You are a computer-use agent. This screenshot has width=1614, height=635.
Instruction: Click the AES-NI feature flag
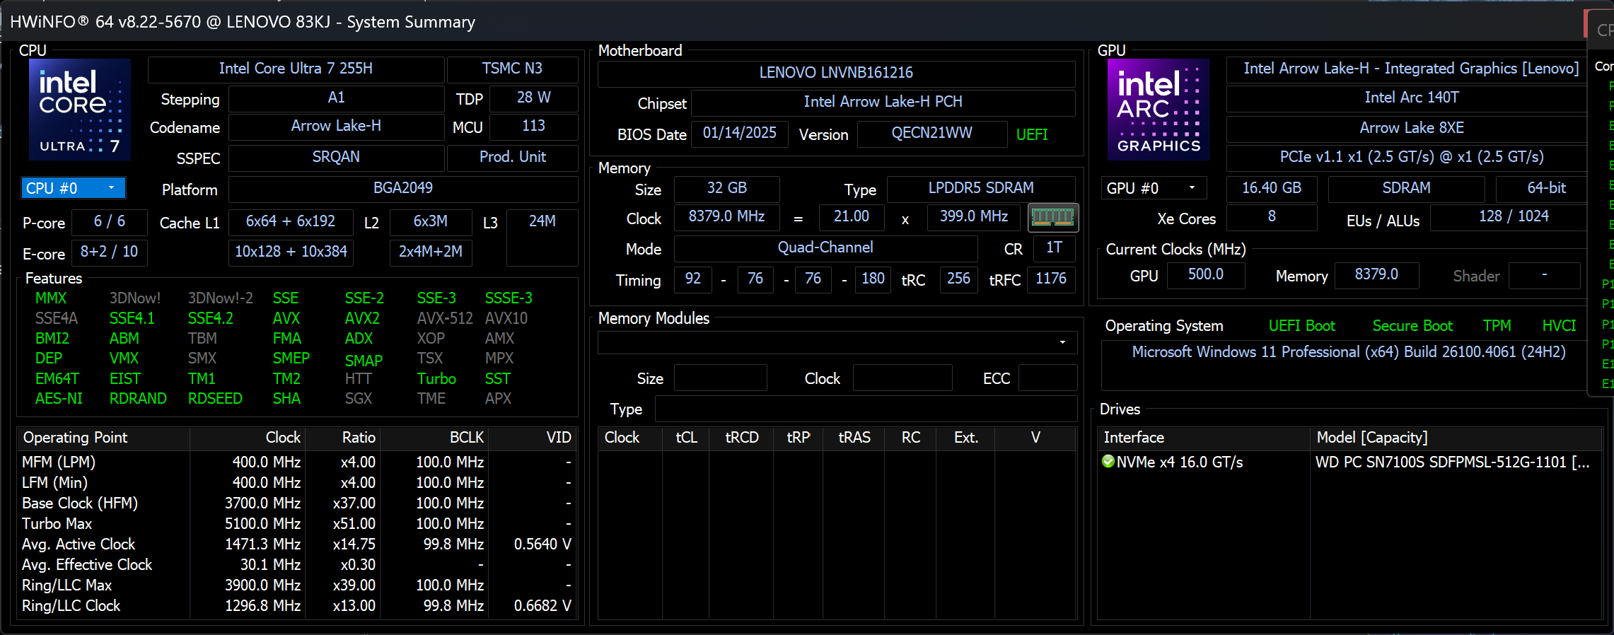[x=59, y=399]
